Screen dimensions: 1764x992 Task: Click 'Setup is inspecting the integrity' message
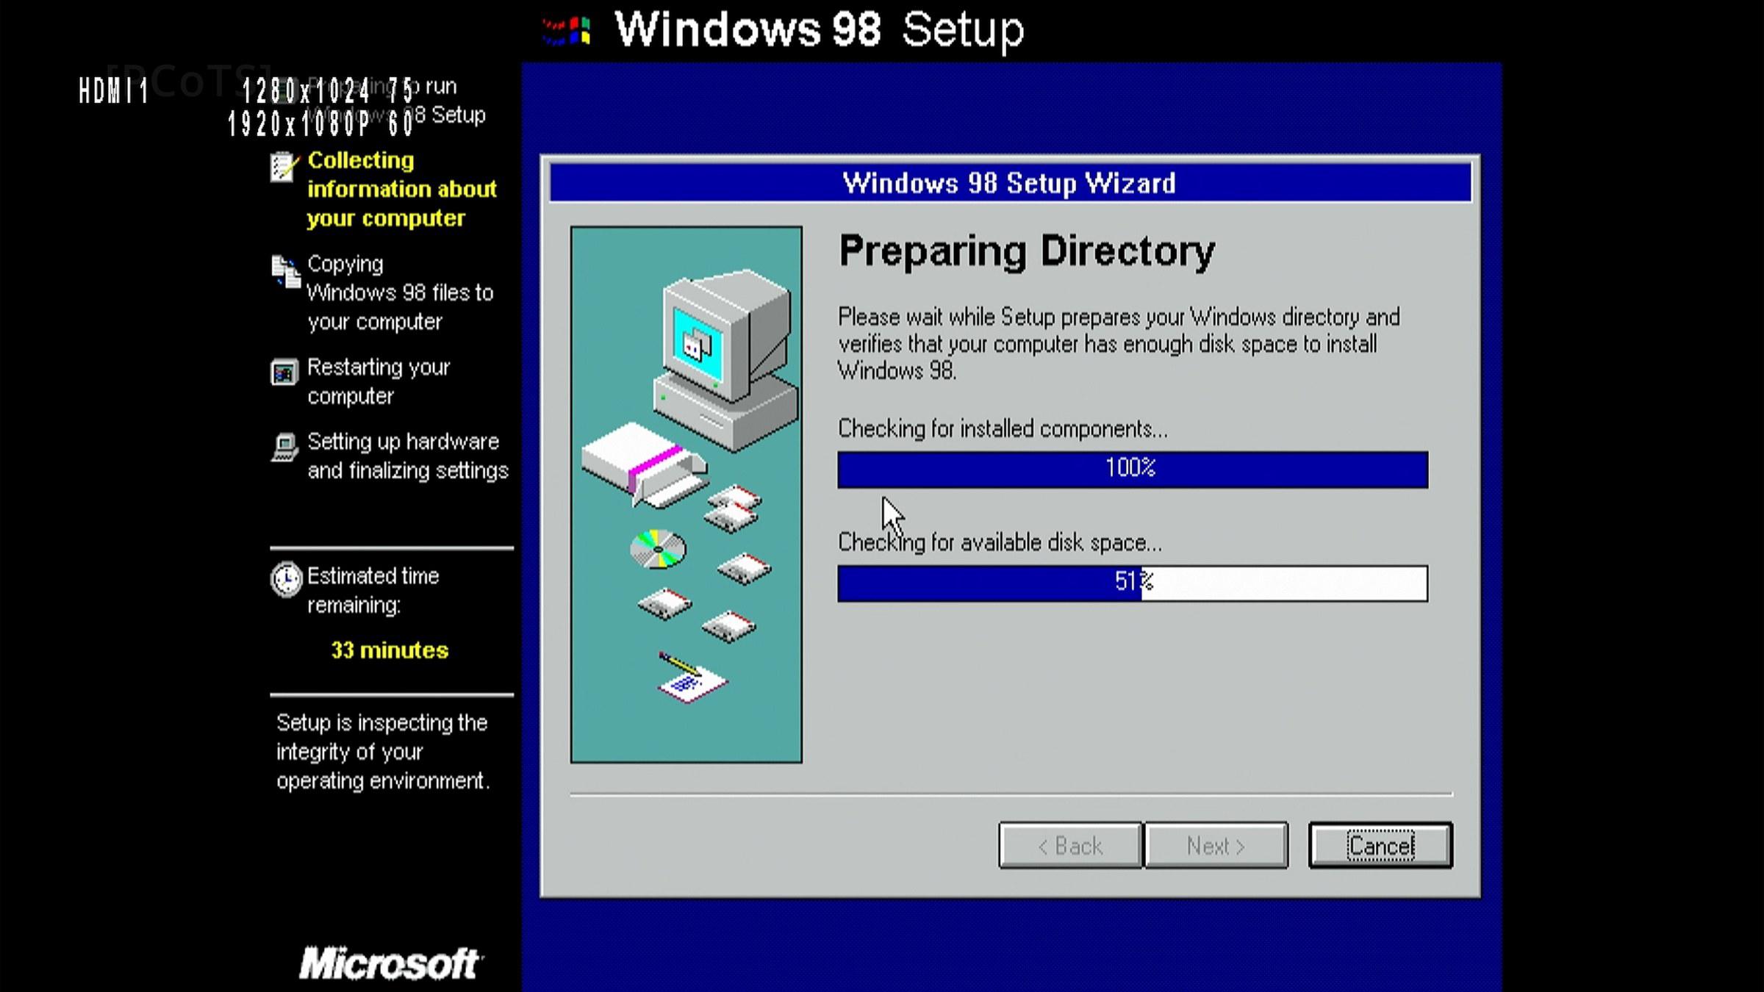pyautogui.click(x=383, y=752)
